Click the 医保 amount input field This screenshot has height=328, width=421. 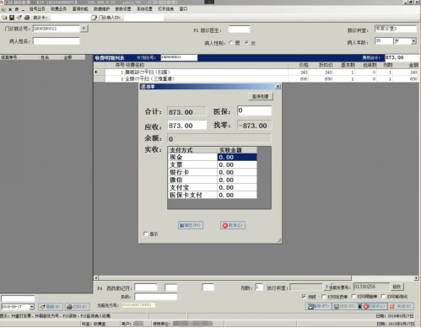click(x=255, y=110)
